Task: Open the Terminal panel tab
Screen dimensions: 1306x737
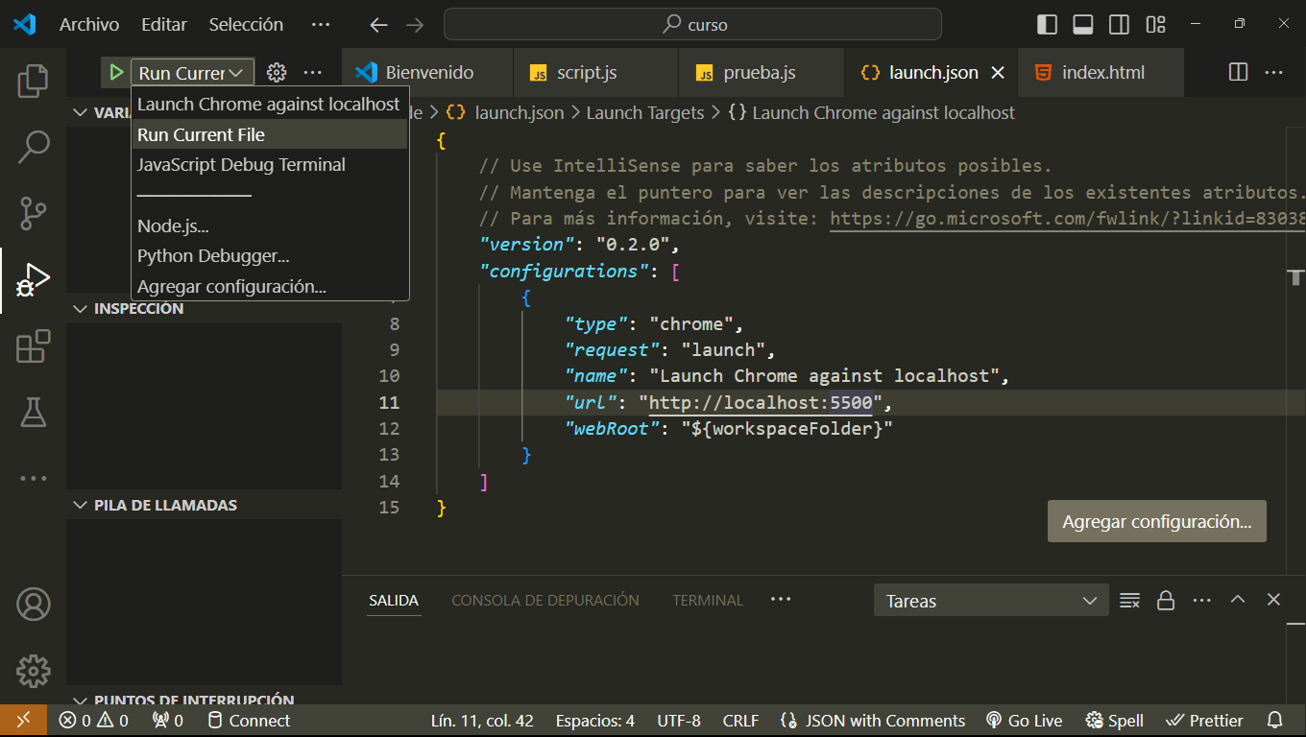Action: click(x=708, y=601)
